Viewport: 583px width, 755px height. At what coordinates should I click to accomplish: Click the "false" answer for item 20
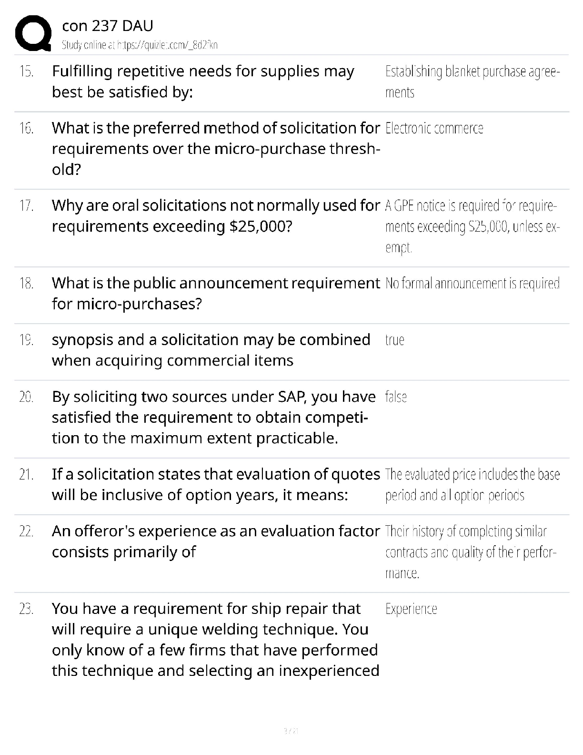396,397
